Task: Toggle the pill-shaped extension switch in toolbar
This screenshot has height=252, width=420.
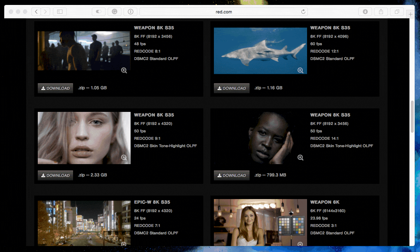Action: [98, 12]
